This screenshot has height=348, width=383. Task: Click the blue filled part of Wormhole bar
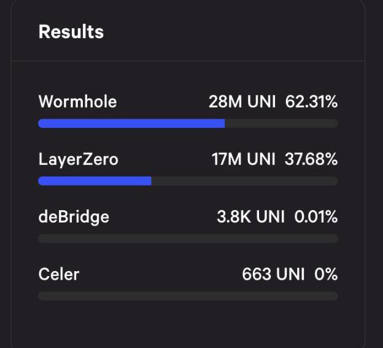click(131, 124)
